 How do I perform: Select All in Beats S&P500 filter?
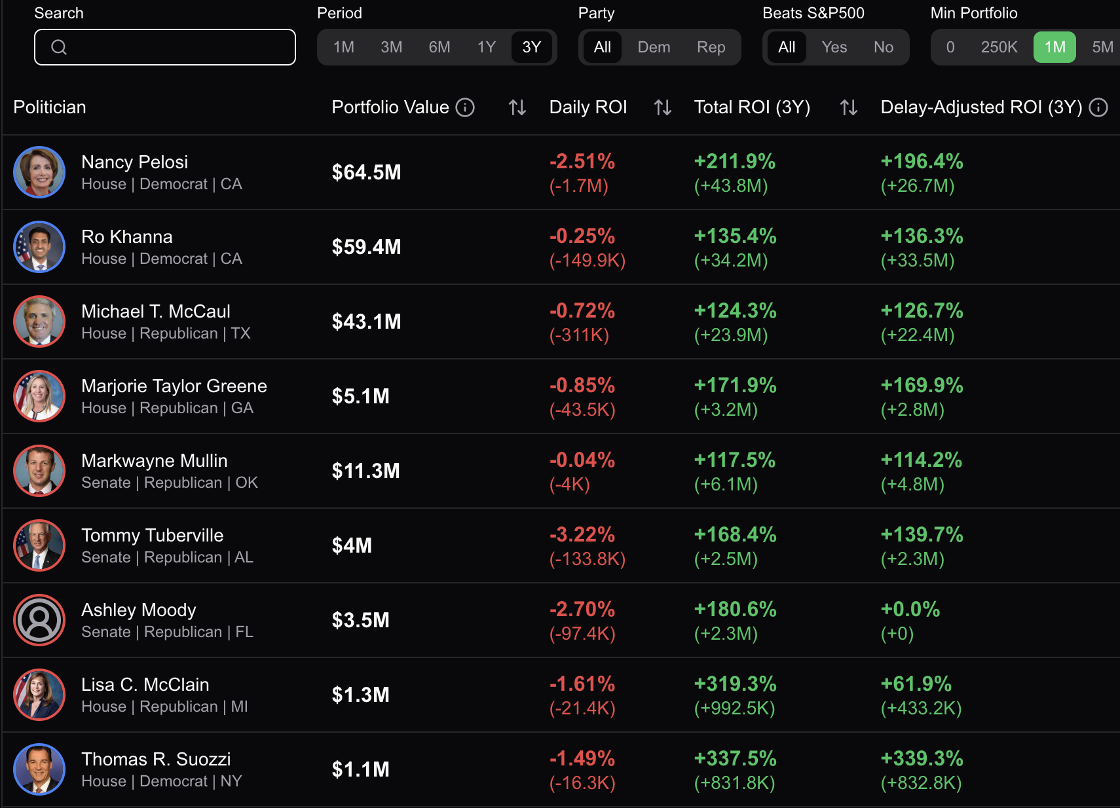[x=787, y=47]
